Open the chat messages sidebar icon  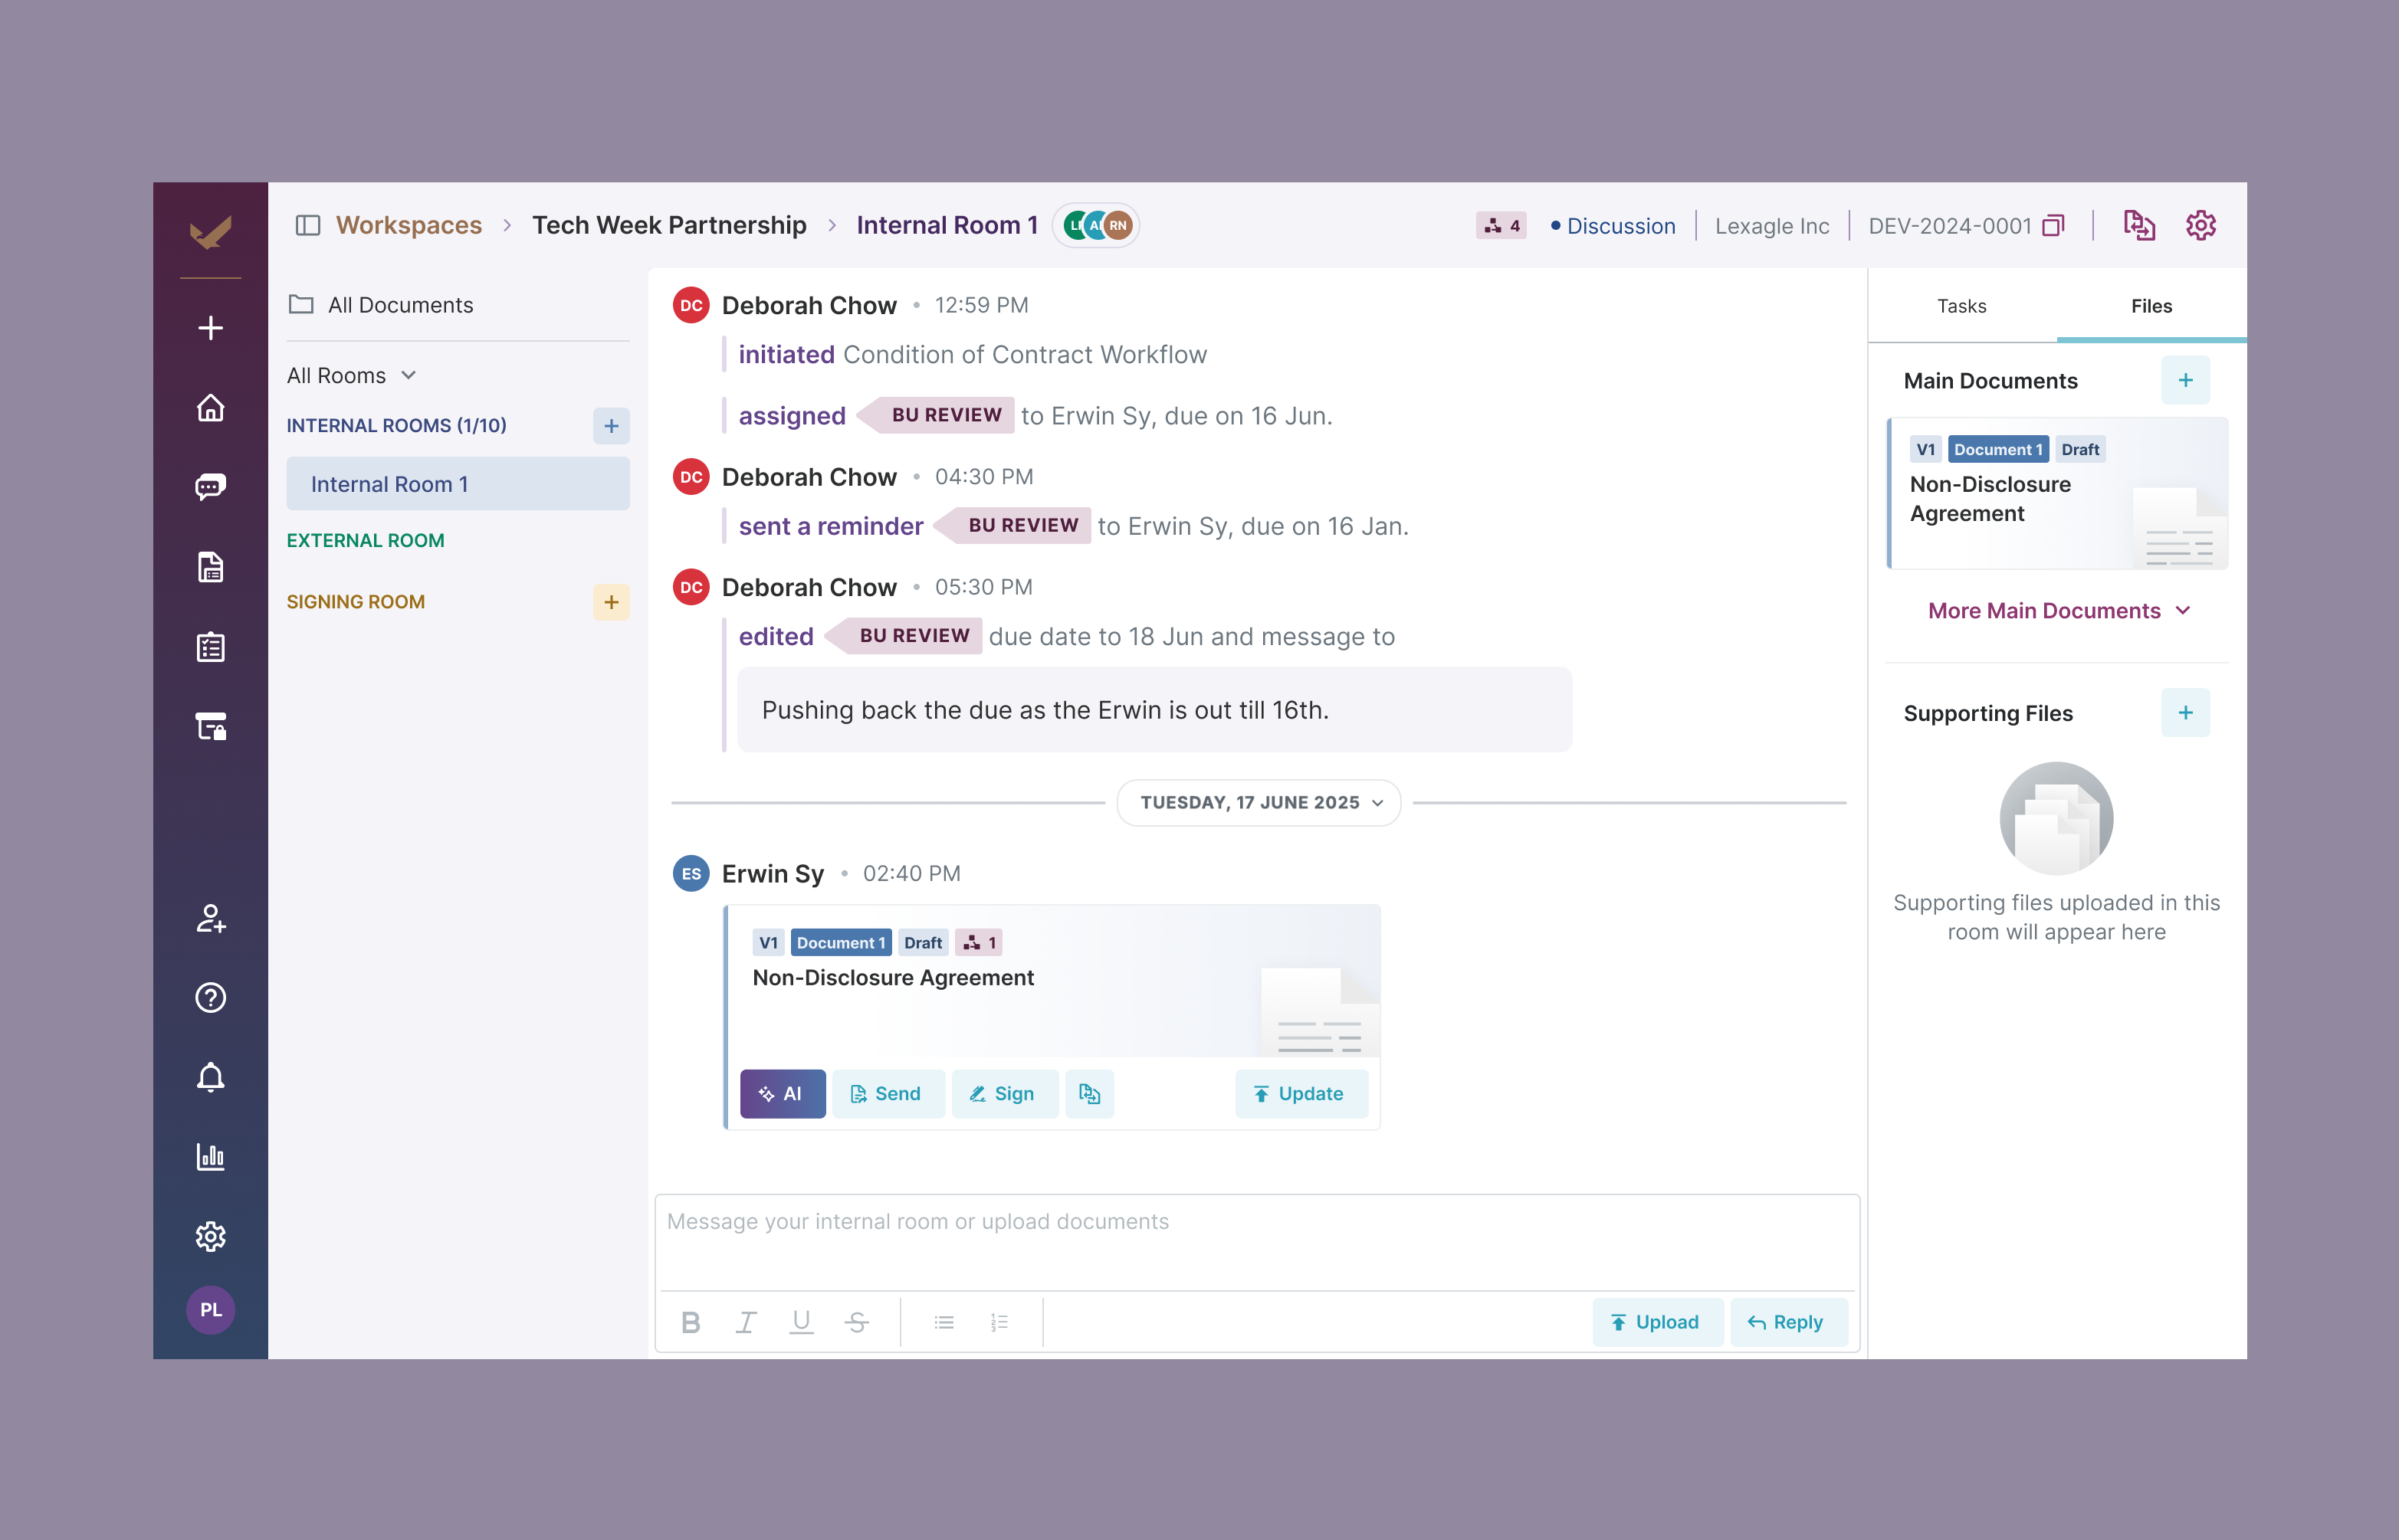[x=210, y=487]
